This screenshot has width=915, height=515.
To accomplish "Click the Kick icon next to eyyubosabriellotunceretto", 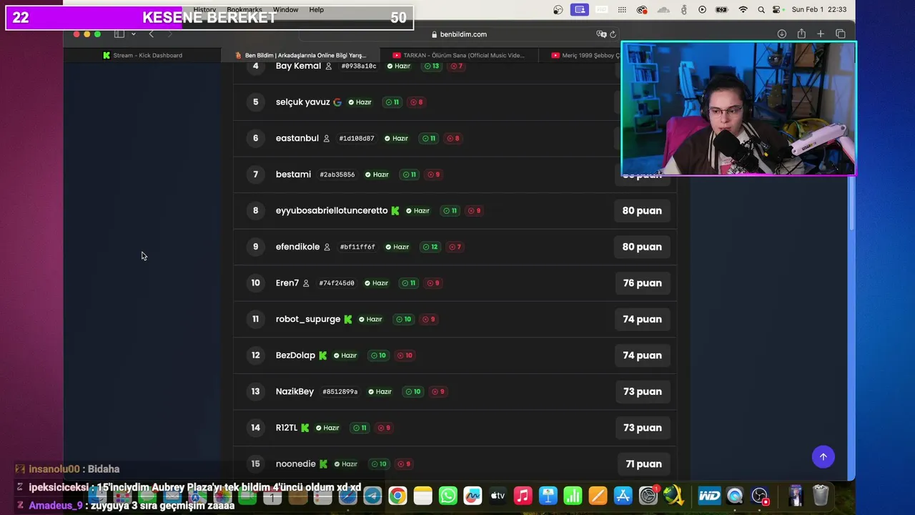I will (395, 211).
